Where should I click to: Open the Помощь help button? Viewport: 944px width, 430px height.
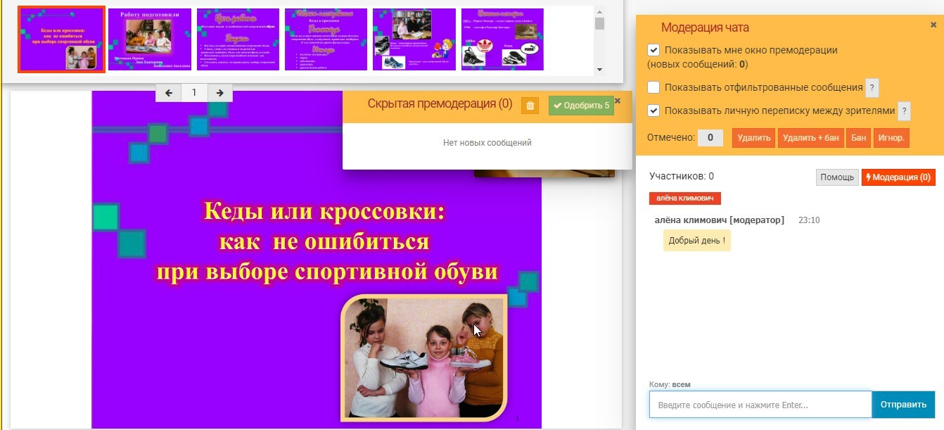point(837,177)
